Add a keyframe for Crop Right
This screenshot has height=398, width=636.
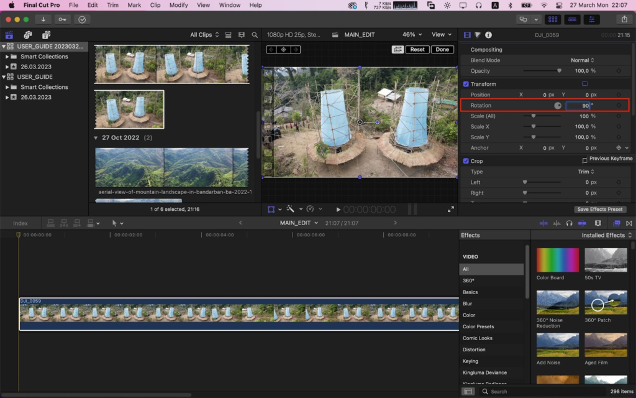coord(619,193)
